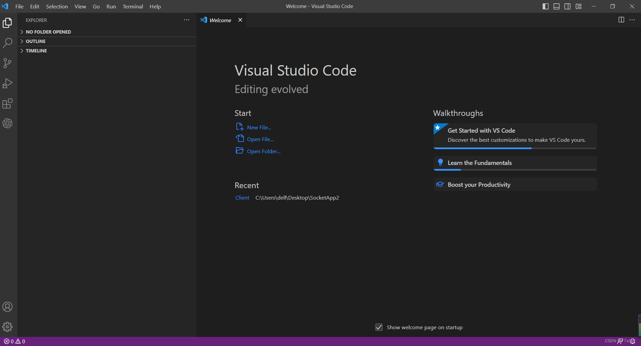This screenshot has width=641, height=346.
Task: Toggle the Panel layout icon
Action: click(556, 6)
